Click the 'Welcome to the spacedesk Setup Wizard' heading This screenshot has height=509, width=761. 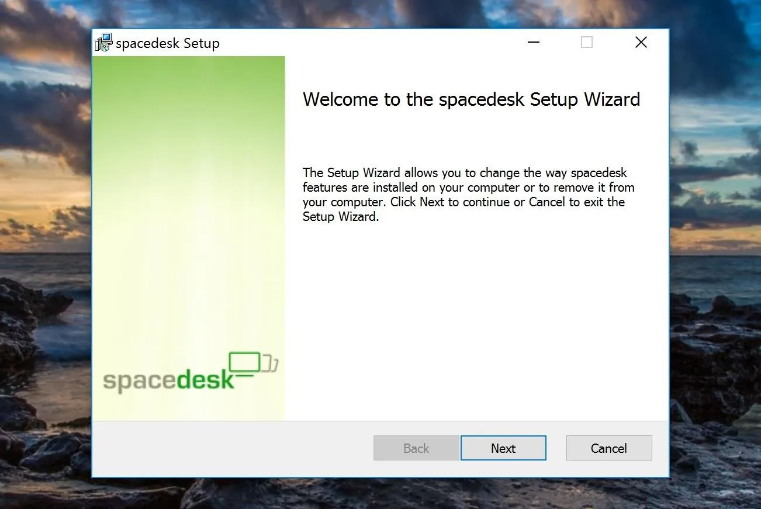click(471, 99)
